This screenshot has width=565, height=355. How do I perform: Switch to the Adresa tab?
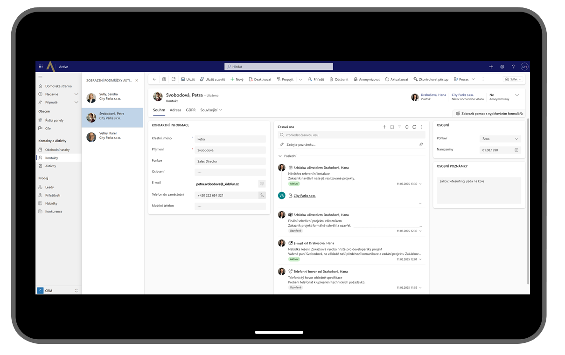click(x=175, y=110)
